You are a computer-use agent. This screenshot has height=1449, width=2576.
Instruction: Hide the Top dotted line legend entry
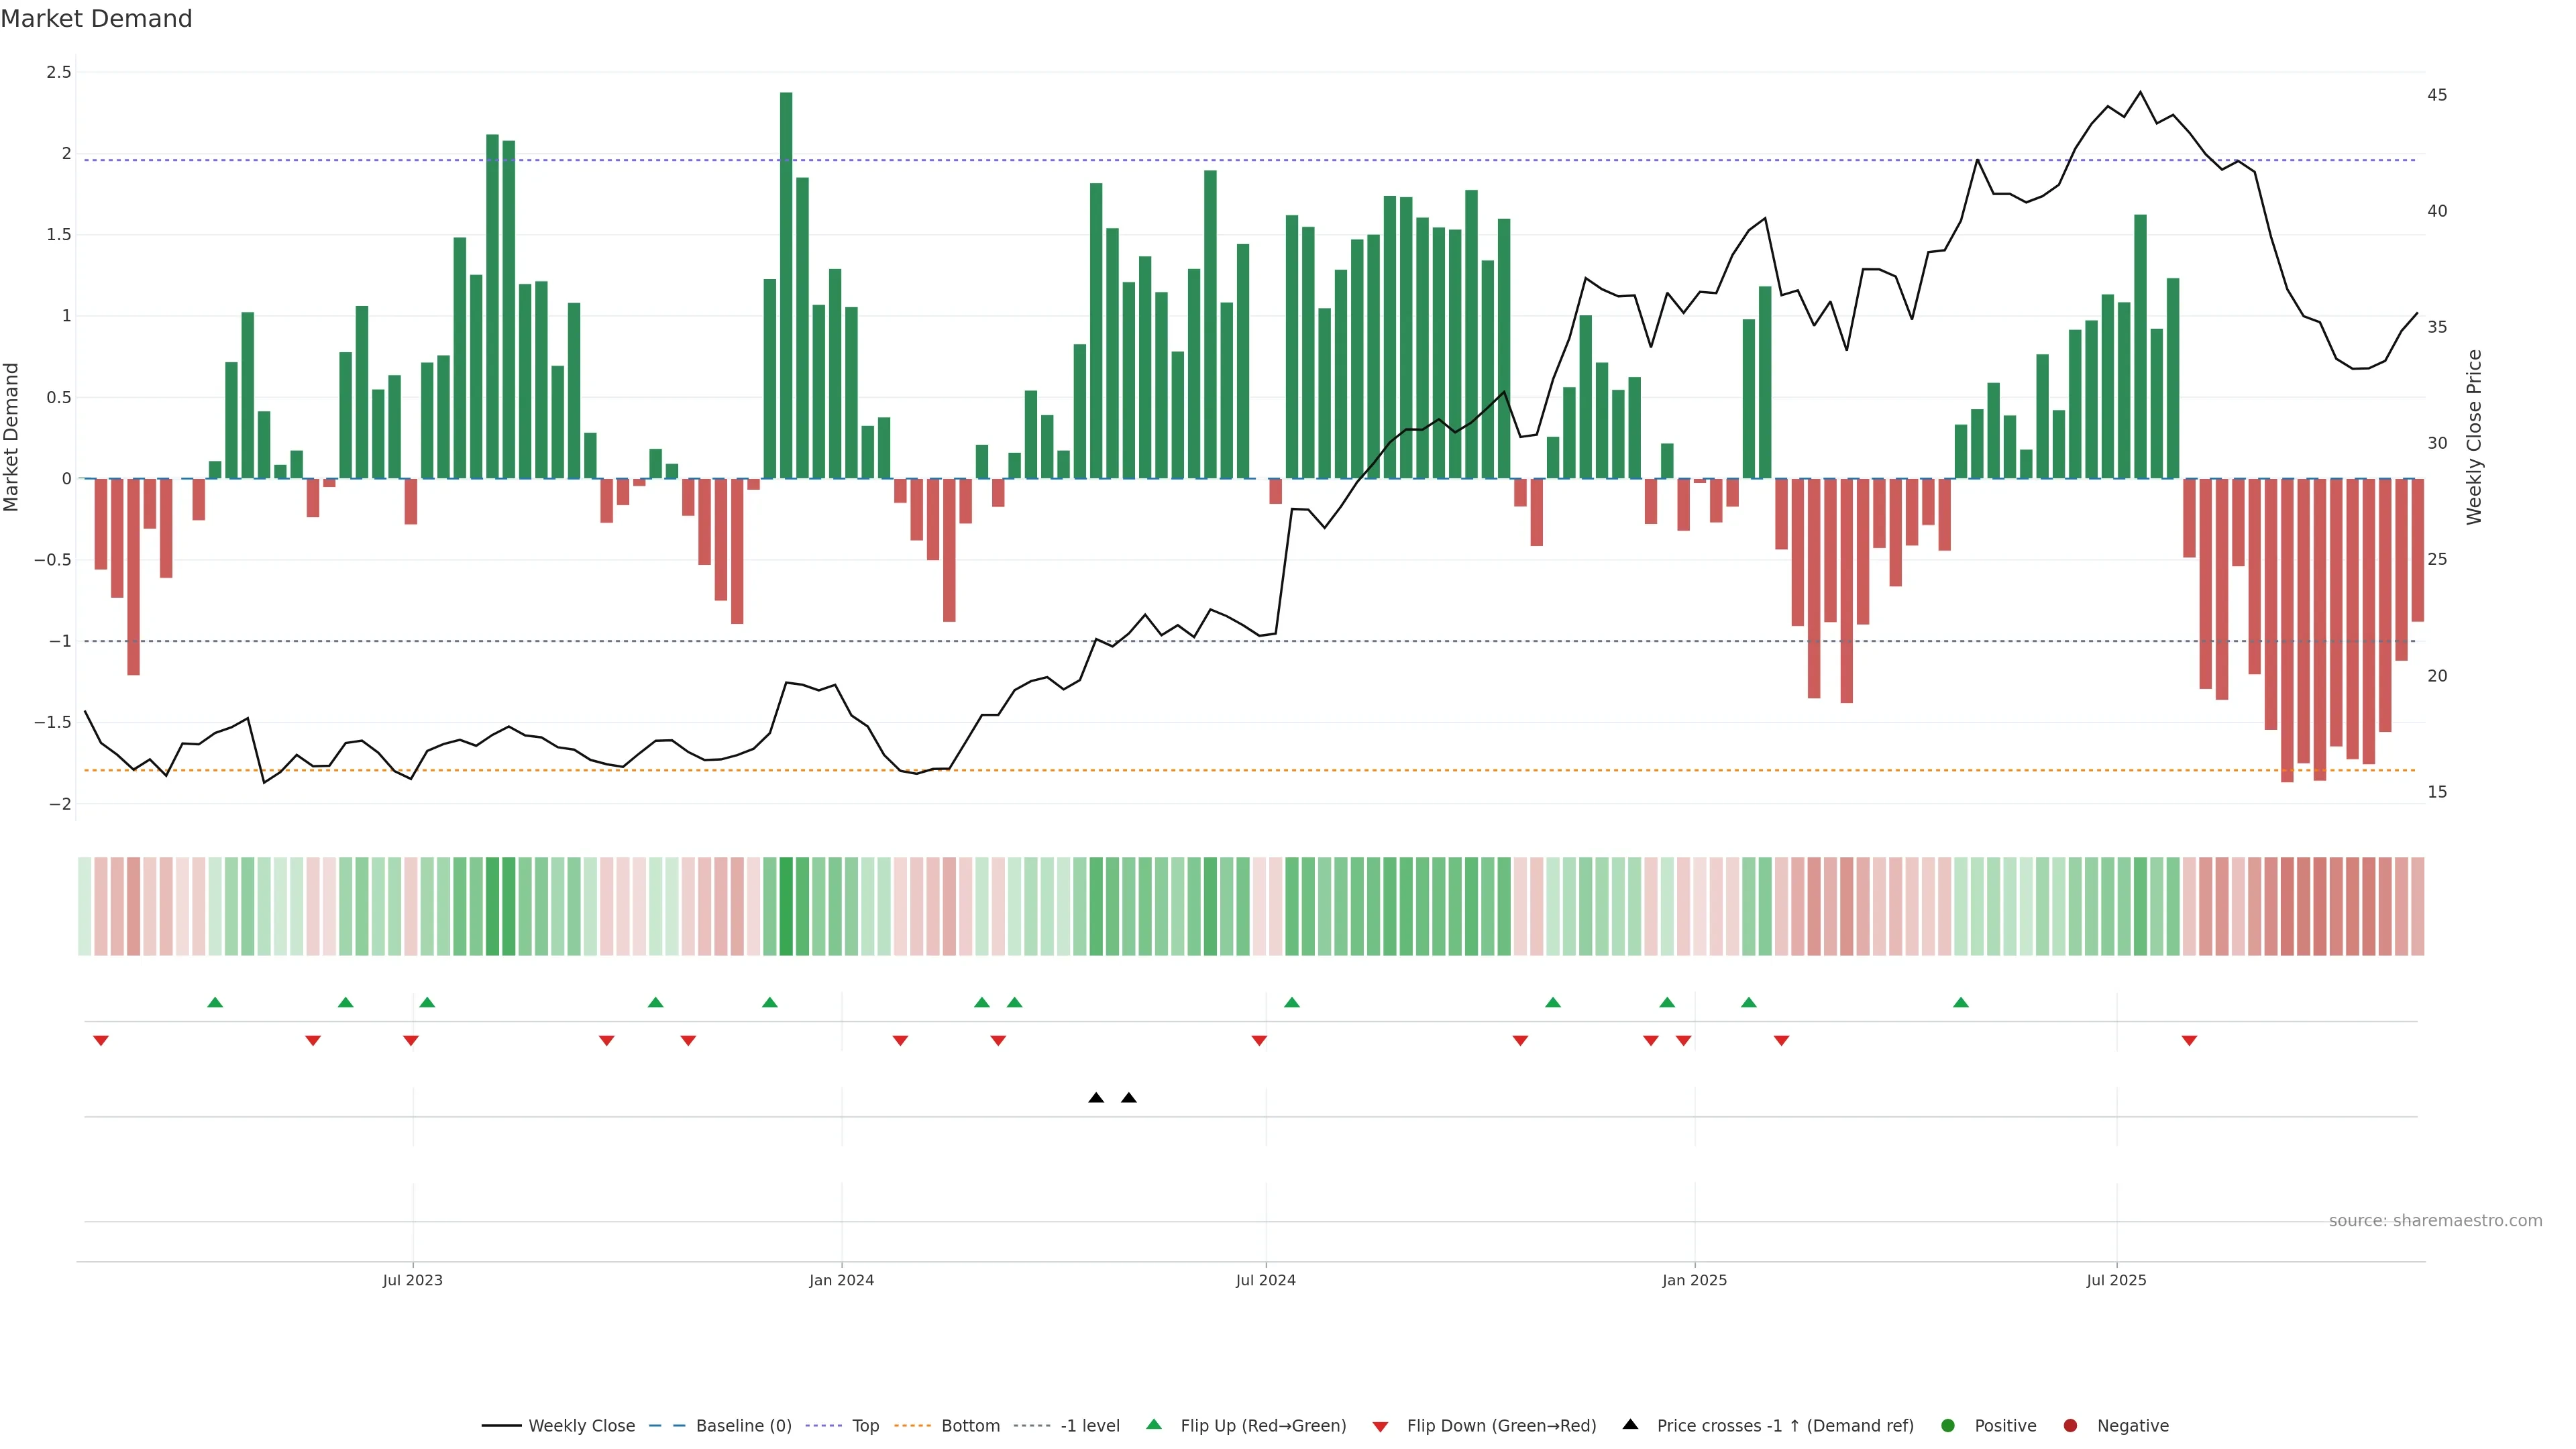click(865, 1425)
